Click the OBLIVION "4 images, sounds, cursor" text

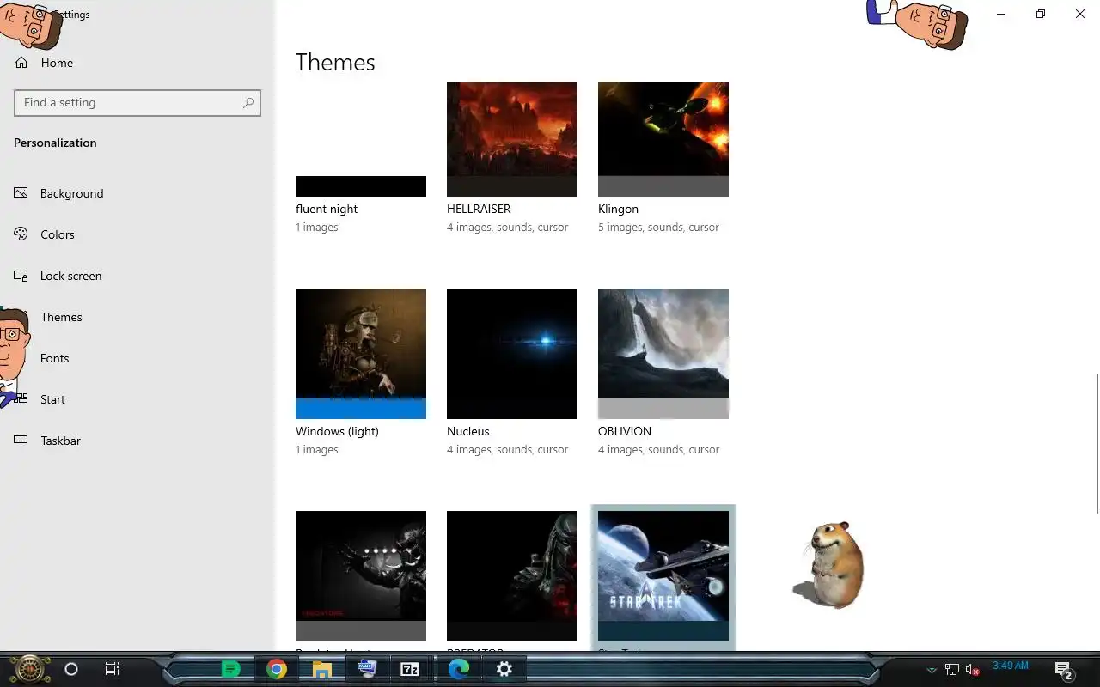pos(658,450)
